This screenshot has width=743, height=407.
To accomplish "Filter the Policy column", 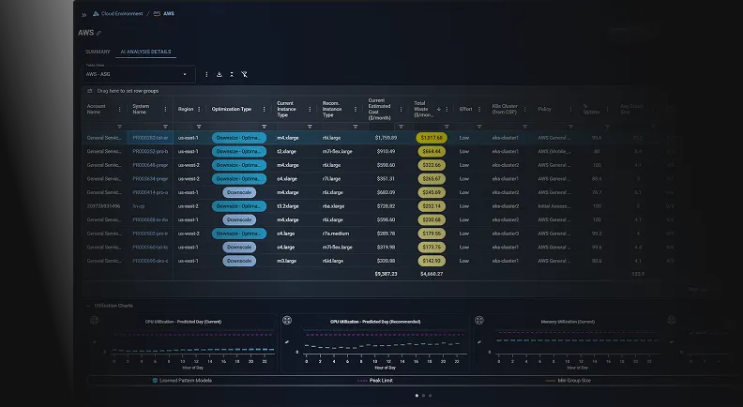I will click(570, 127).
